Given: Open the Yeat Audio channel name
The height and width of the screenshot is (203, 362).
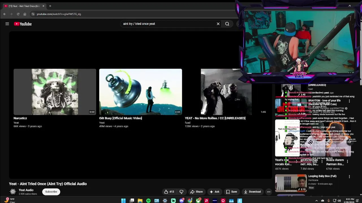Looking at the screenshot, I should pyautogui.click(x=26, y=190).
